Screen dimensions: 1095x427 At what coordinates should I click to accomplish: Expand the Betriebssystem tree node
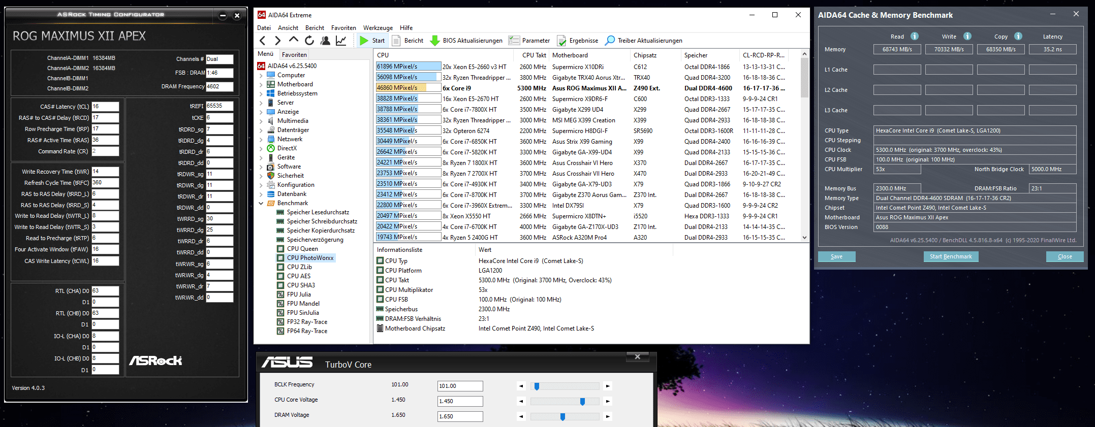pyautogui.click(x=261, y=93)
